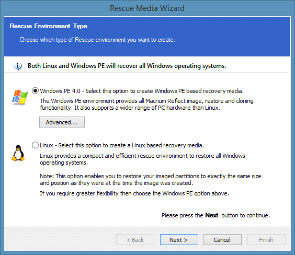Viewport: 295px width, 255px height.
Task: Click the 'Rescue Media Wizard' window title
Action: pyautogui.click(x=147, y=8)
